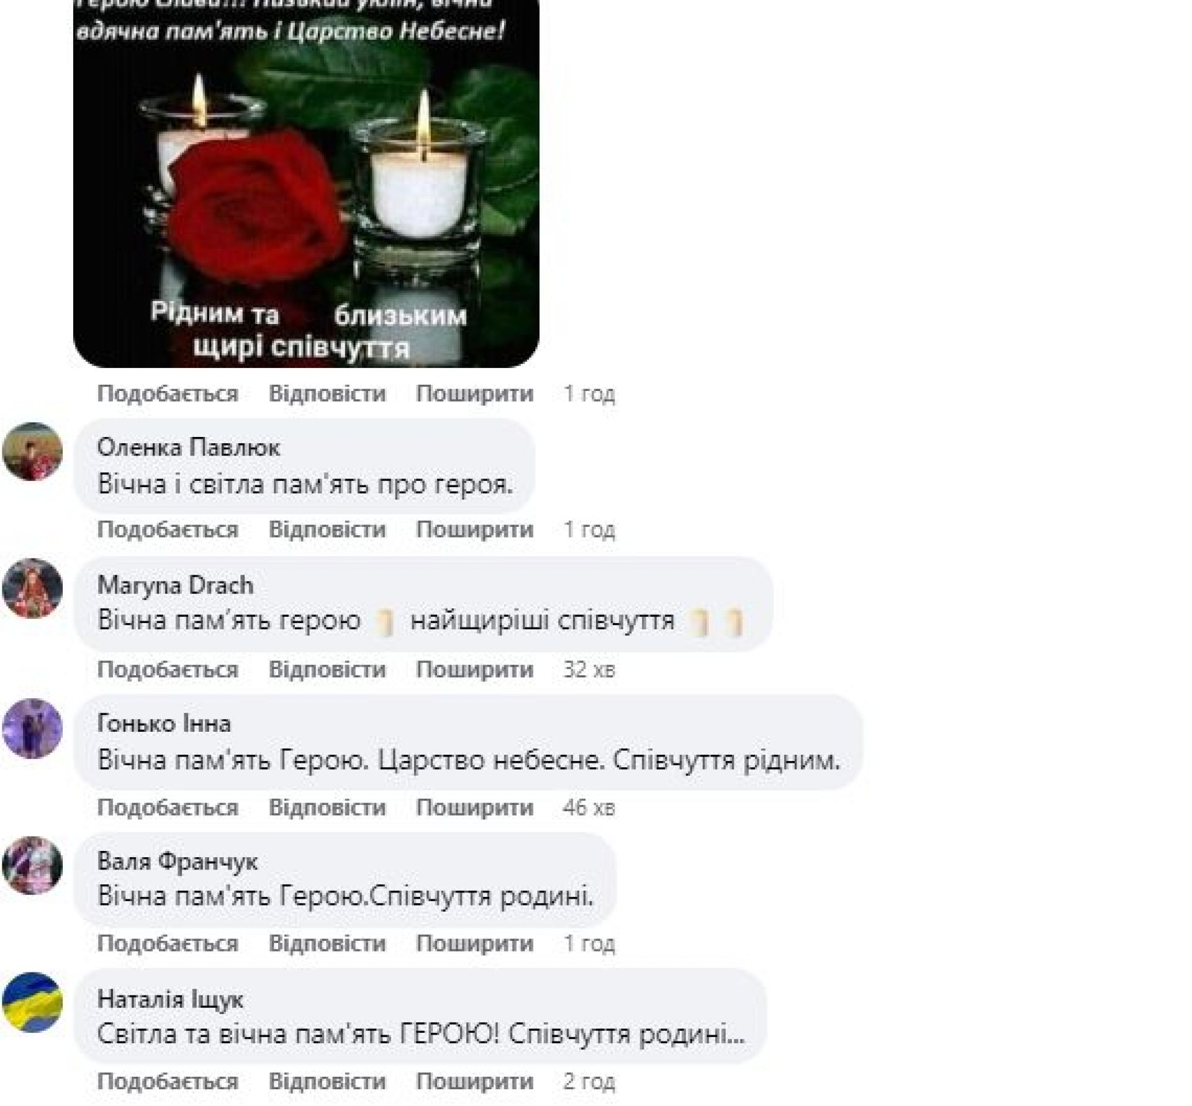Open Наталія Іщук's flag avatar
1192x1106 pixels.
(x=32, y=1002)
